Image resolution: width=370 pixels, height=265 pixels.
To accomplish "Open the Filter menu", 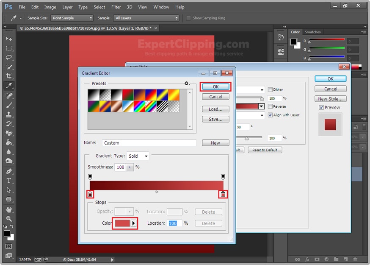I will click(x=116, y=7).
